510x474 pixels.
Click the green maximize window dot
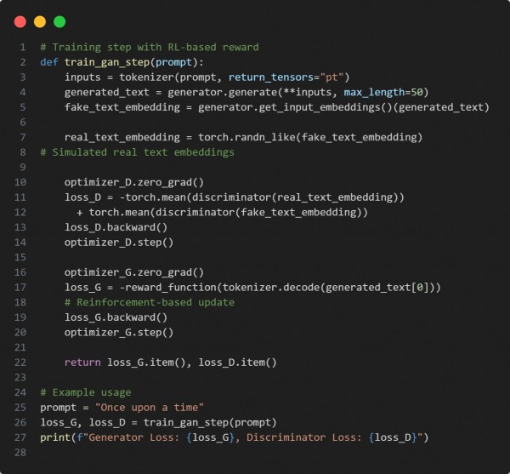(59, 22)
